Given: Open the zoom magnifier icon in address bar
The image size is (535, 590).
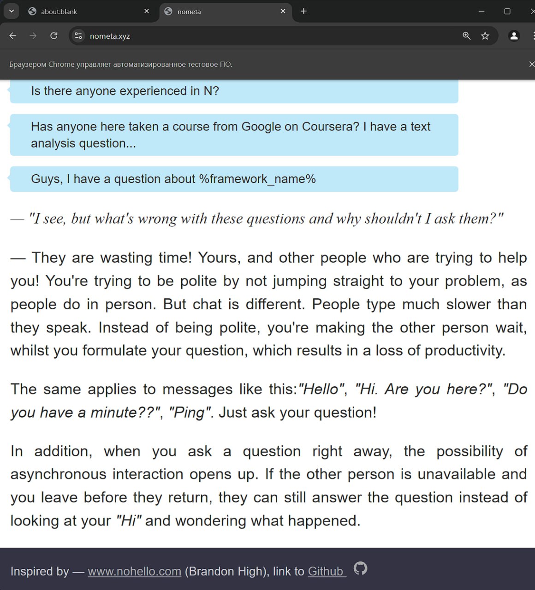Looking at the screenshot, I should [x=466, y=36].
